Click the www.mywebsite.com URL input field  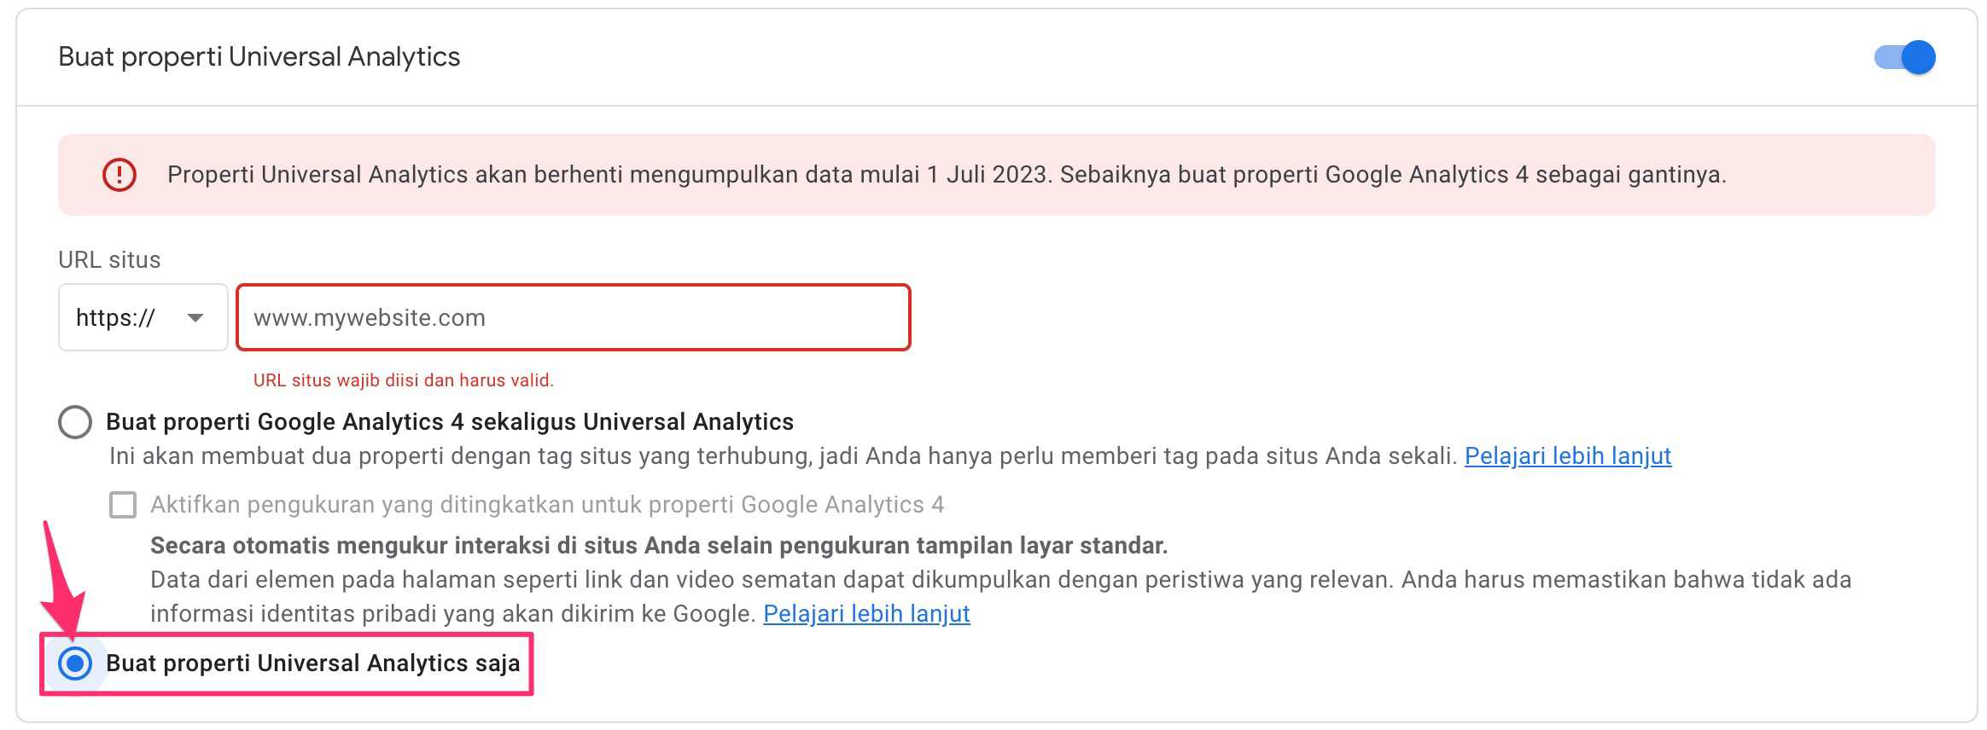click(x=574, y=317)
